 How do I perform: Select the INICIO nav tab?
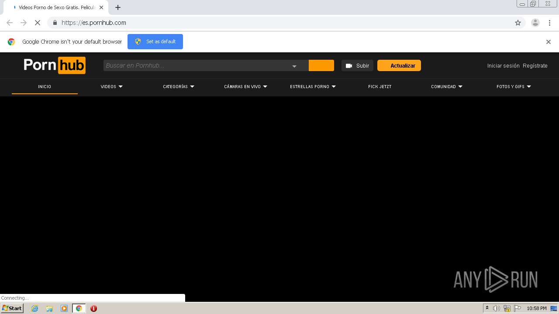45,86
